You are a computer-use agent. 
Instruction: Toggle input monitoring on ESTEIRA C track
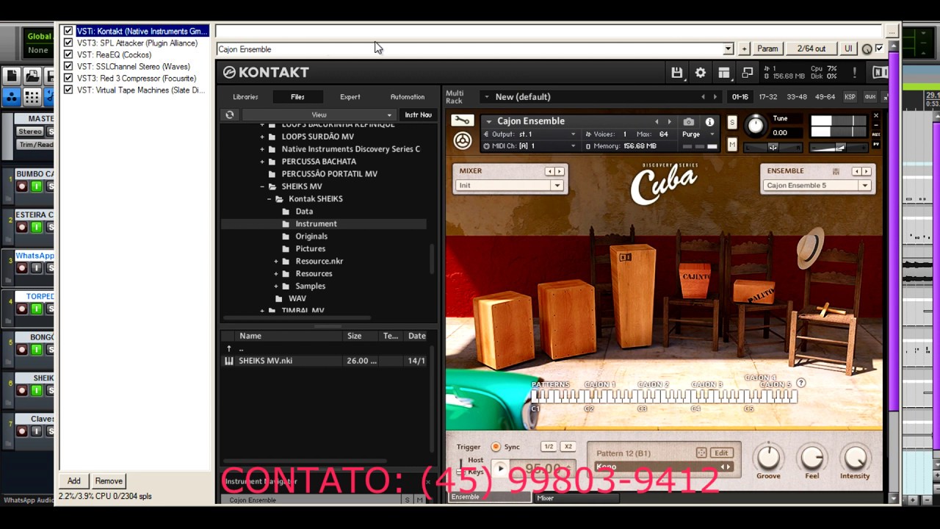coord(36,227)
